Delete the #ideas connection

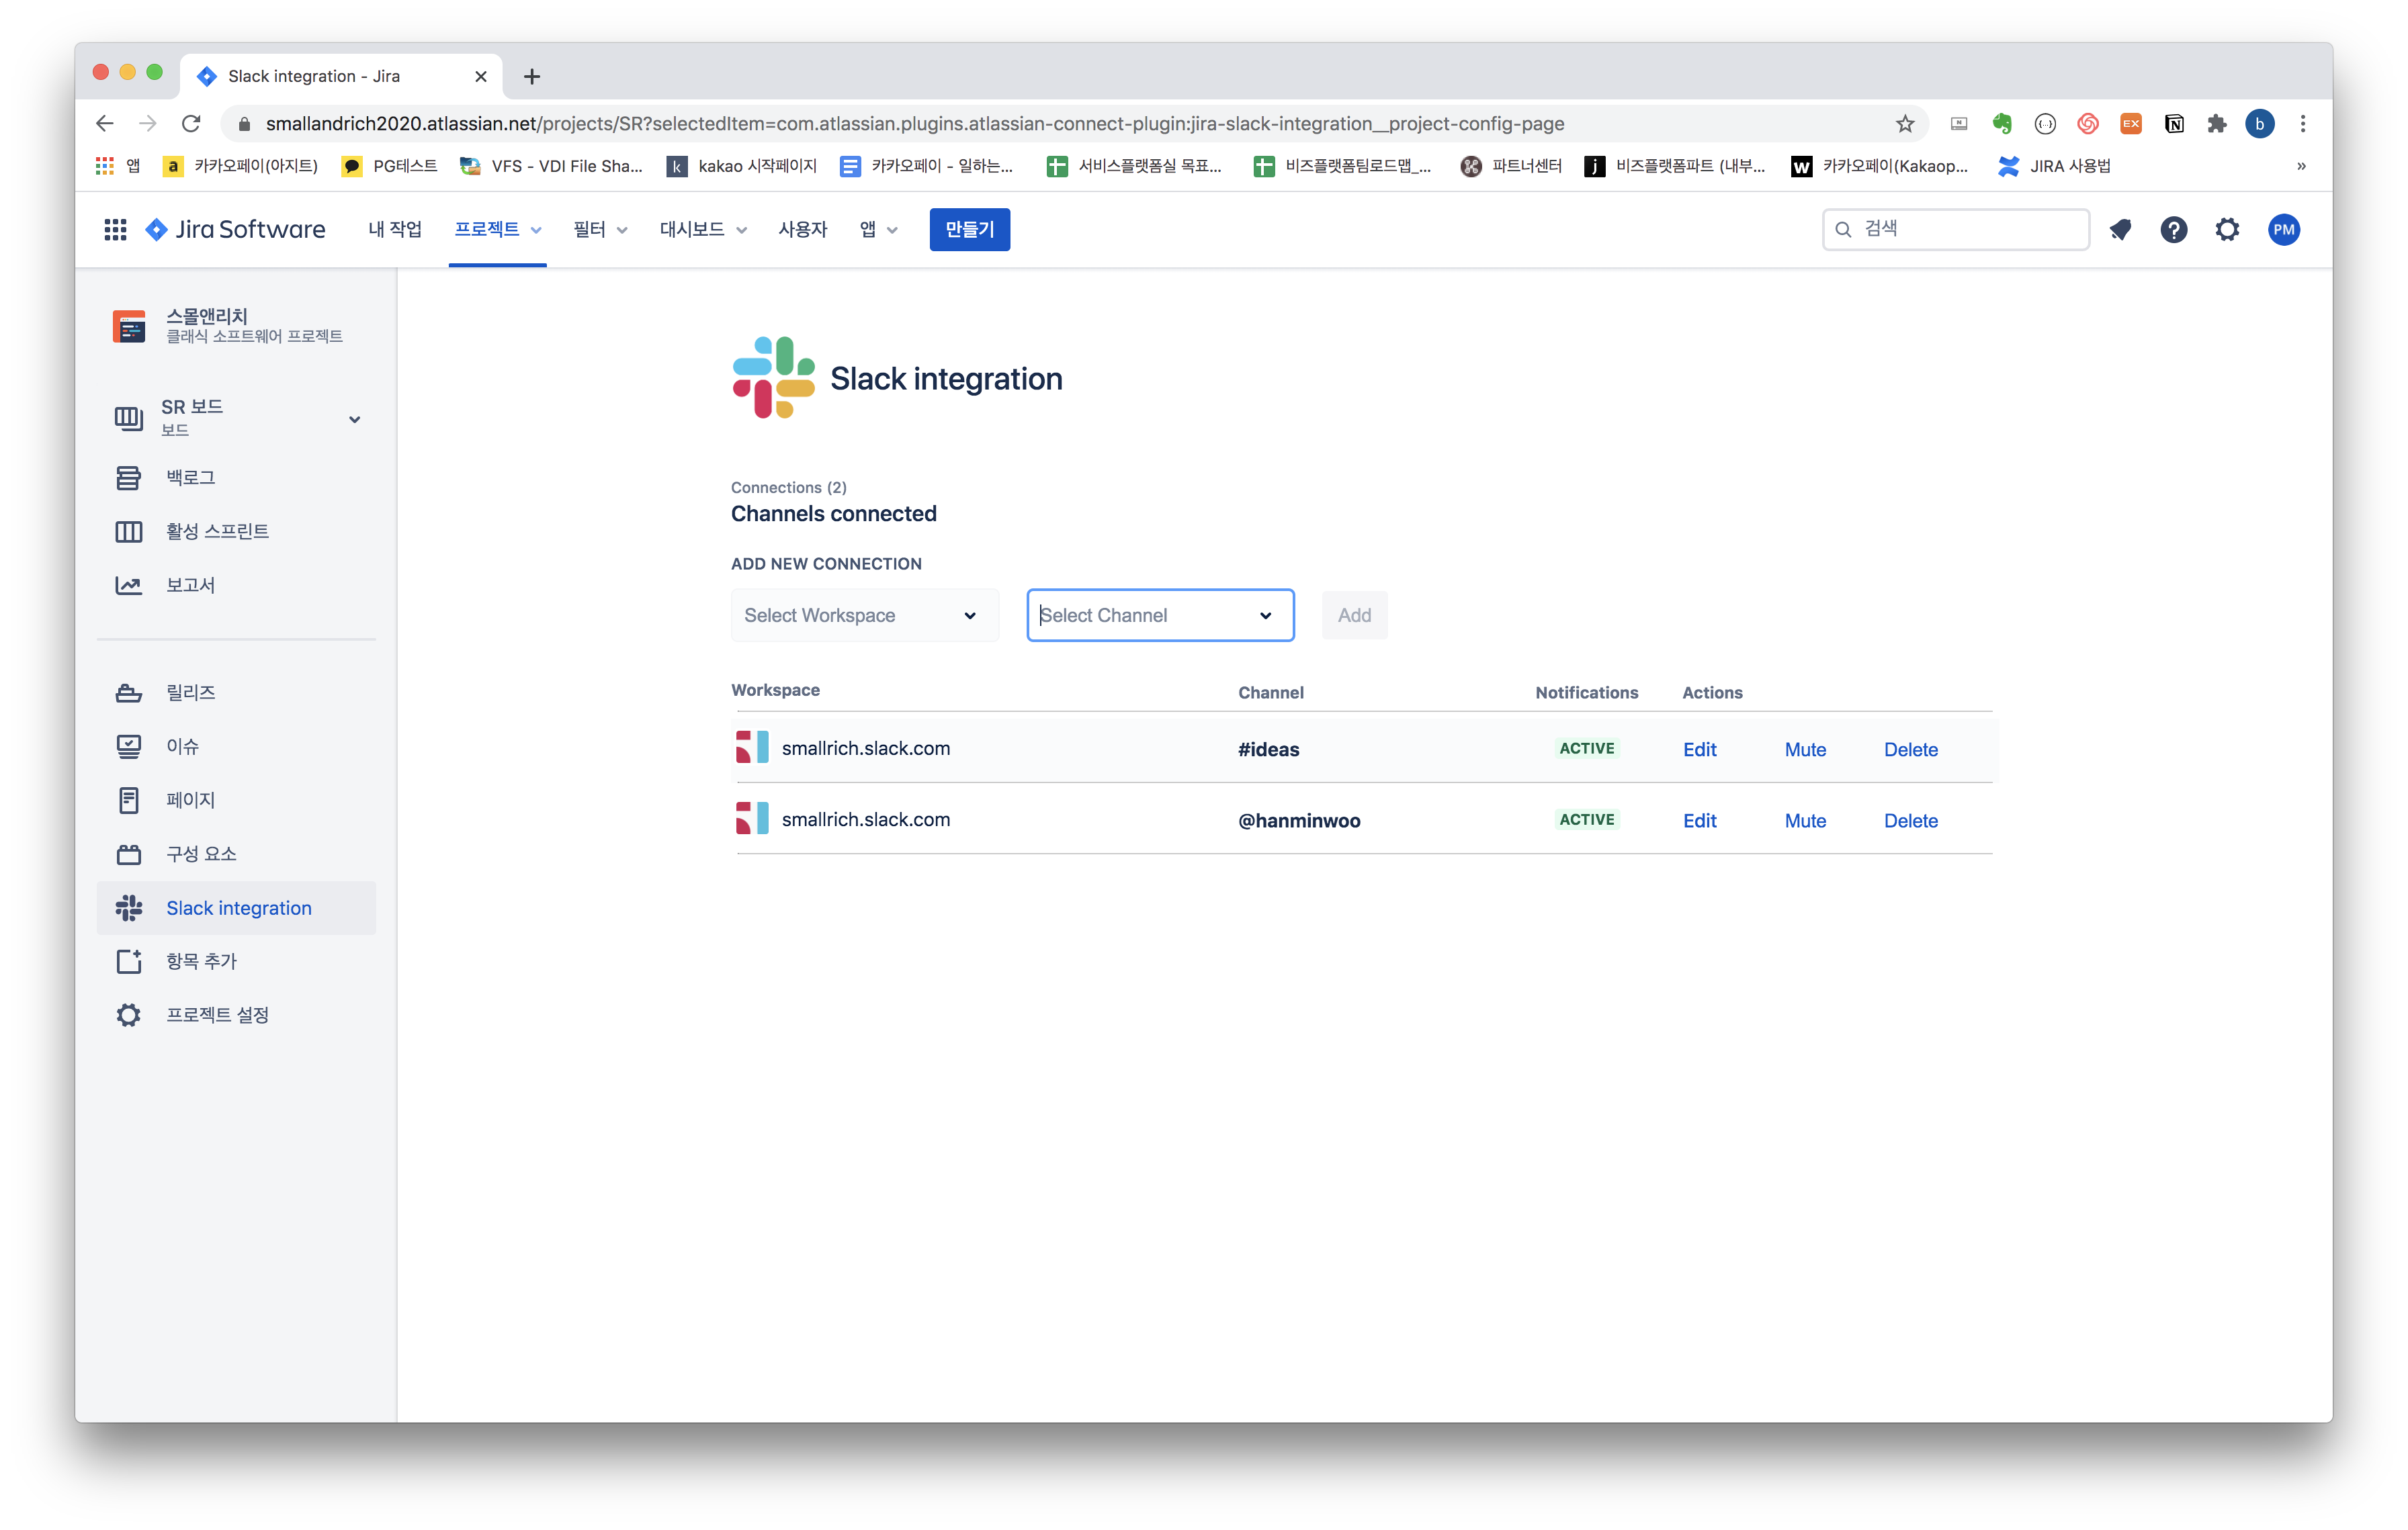coord(1910,750)
